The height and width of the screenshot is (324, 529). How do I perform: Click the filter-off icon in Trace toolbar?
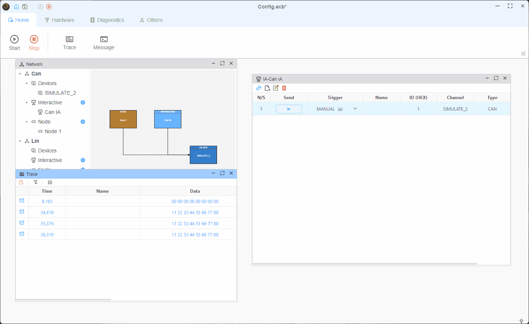(x=36, y=182)
